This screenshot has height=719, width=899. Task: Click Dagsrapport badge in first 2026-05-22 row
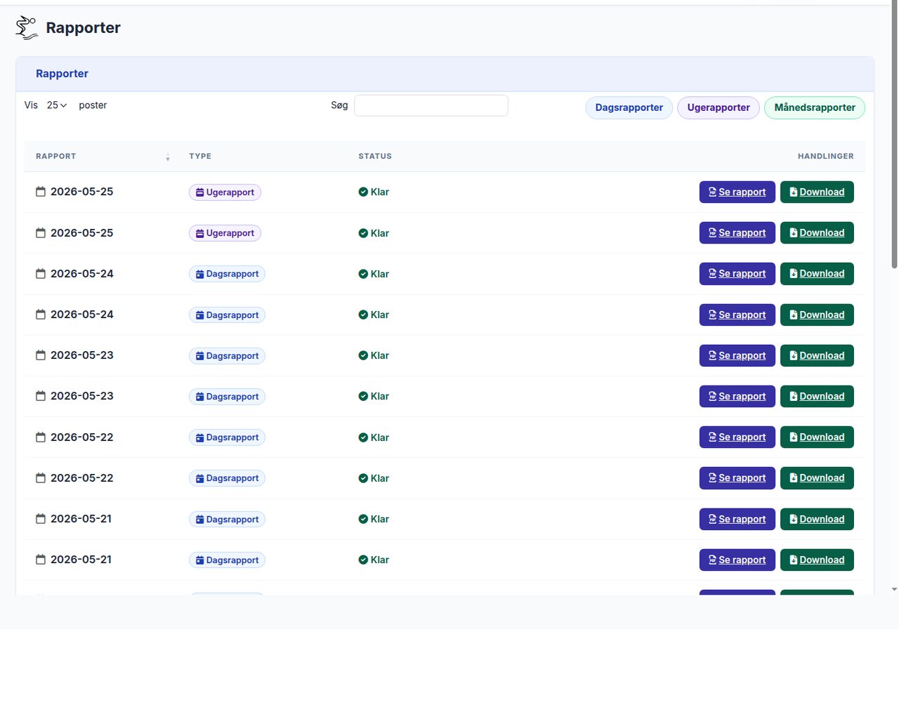click(x=227, y=437)
